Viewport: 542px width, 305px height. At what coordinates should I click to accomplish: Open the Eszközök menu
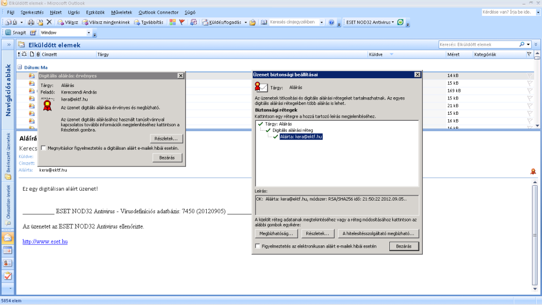pyautogui.click(x=95, y=13)
